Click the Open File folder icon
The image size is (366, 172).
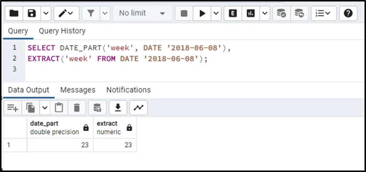(x=14, y=13)
